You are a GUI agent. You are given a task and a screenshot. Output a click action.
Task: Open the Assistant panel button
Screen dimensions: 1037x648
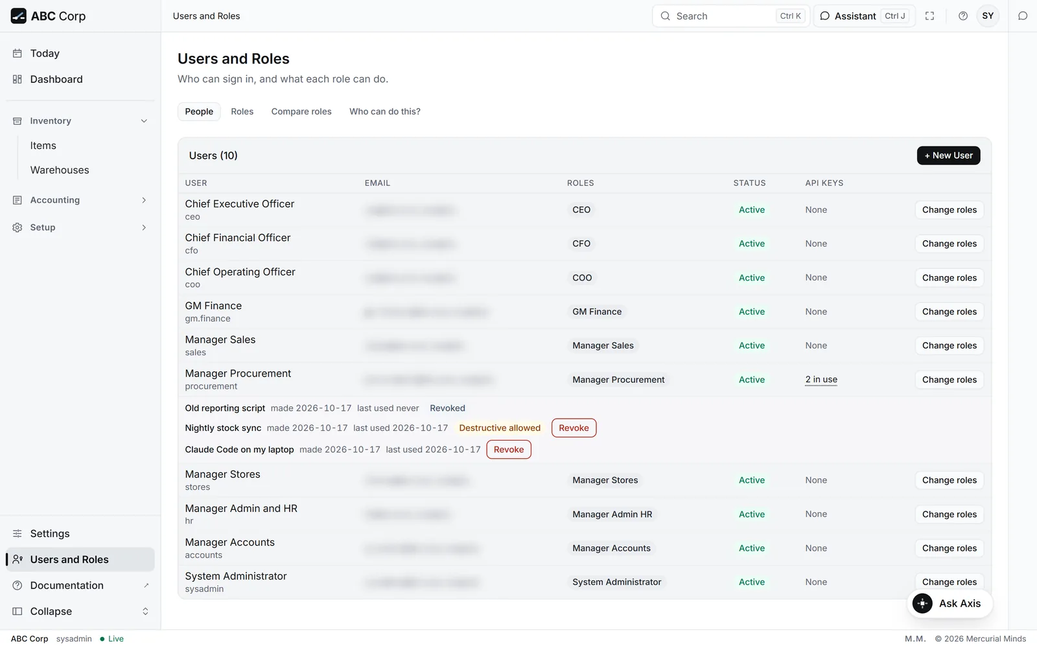coord(863,16)
